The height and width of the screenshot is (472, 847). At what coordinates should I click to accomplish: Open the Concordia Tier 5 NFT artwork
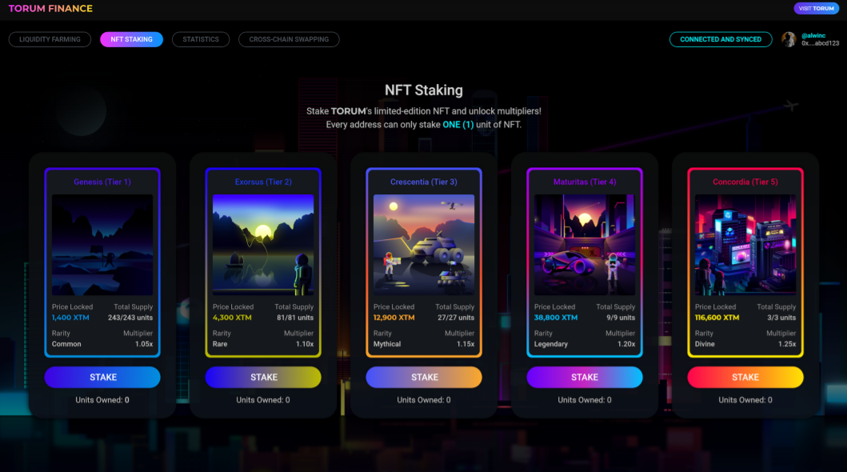(745, 245)
